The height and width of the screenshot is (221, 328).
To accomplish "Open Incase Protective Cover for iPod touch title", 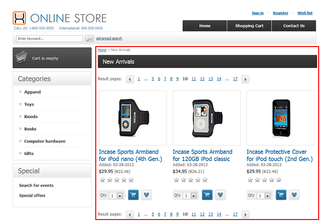I will click(280, 155).
